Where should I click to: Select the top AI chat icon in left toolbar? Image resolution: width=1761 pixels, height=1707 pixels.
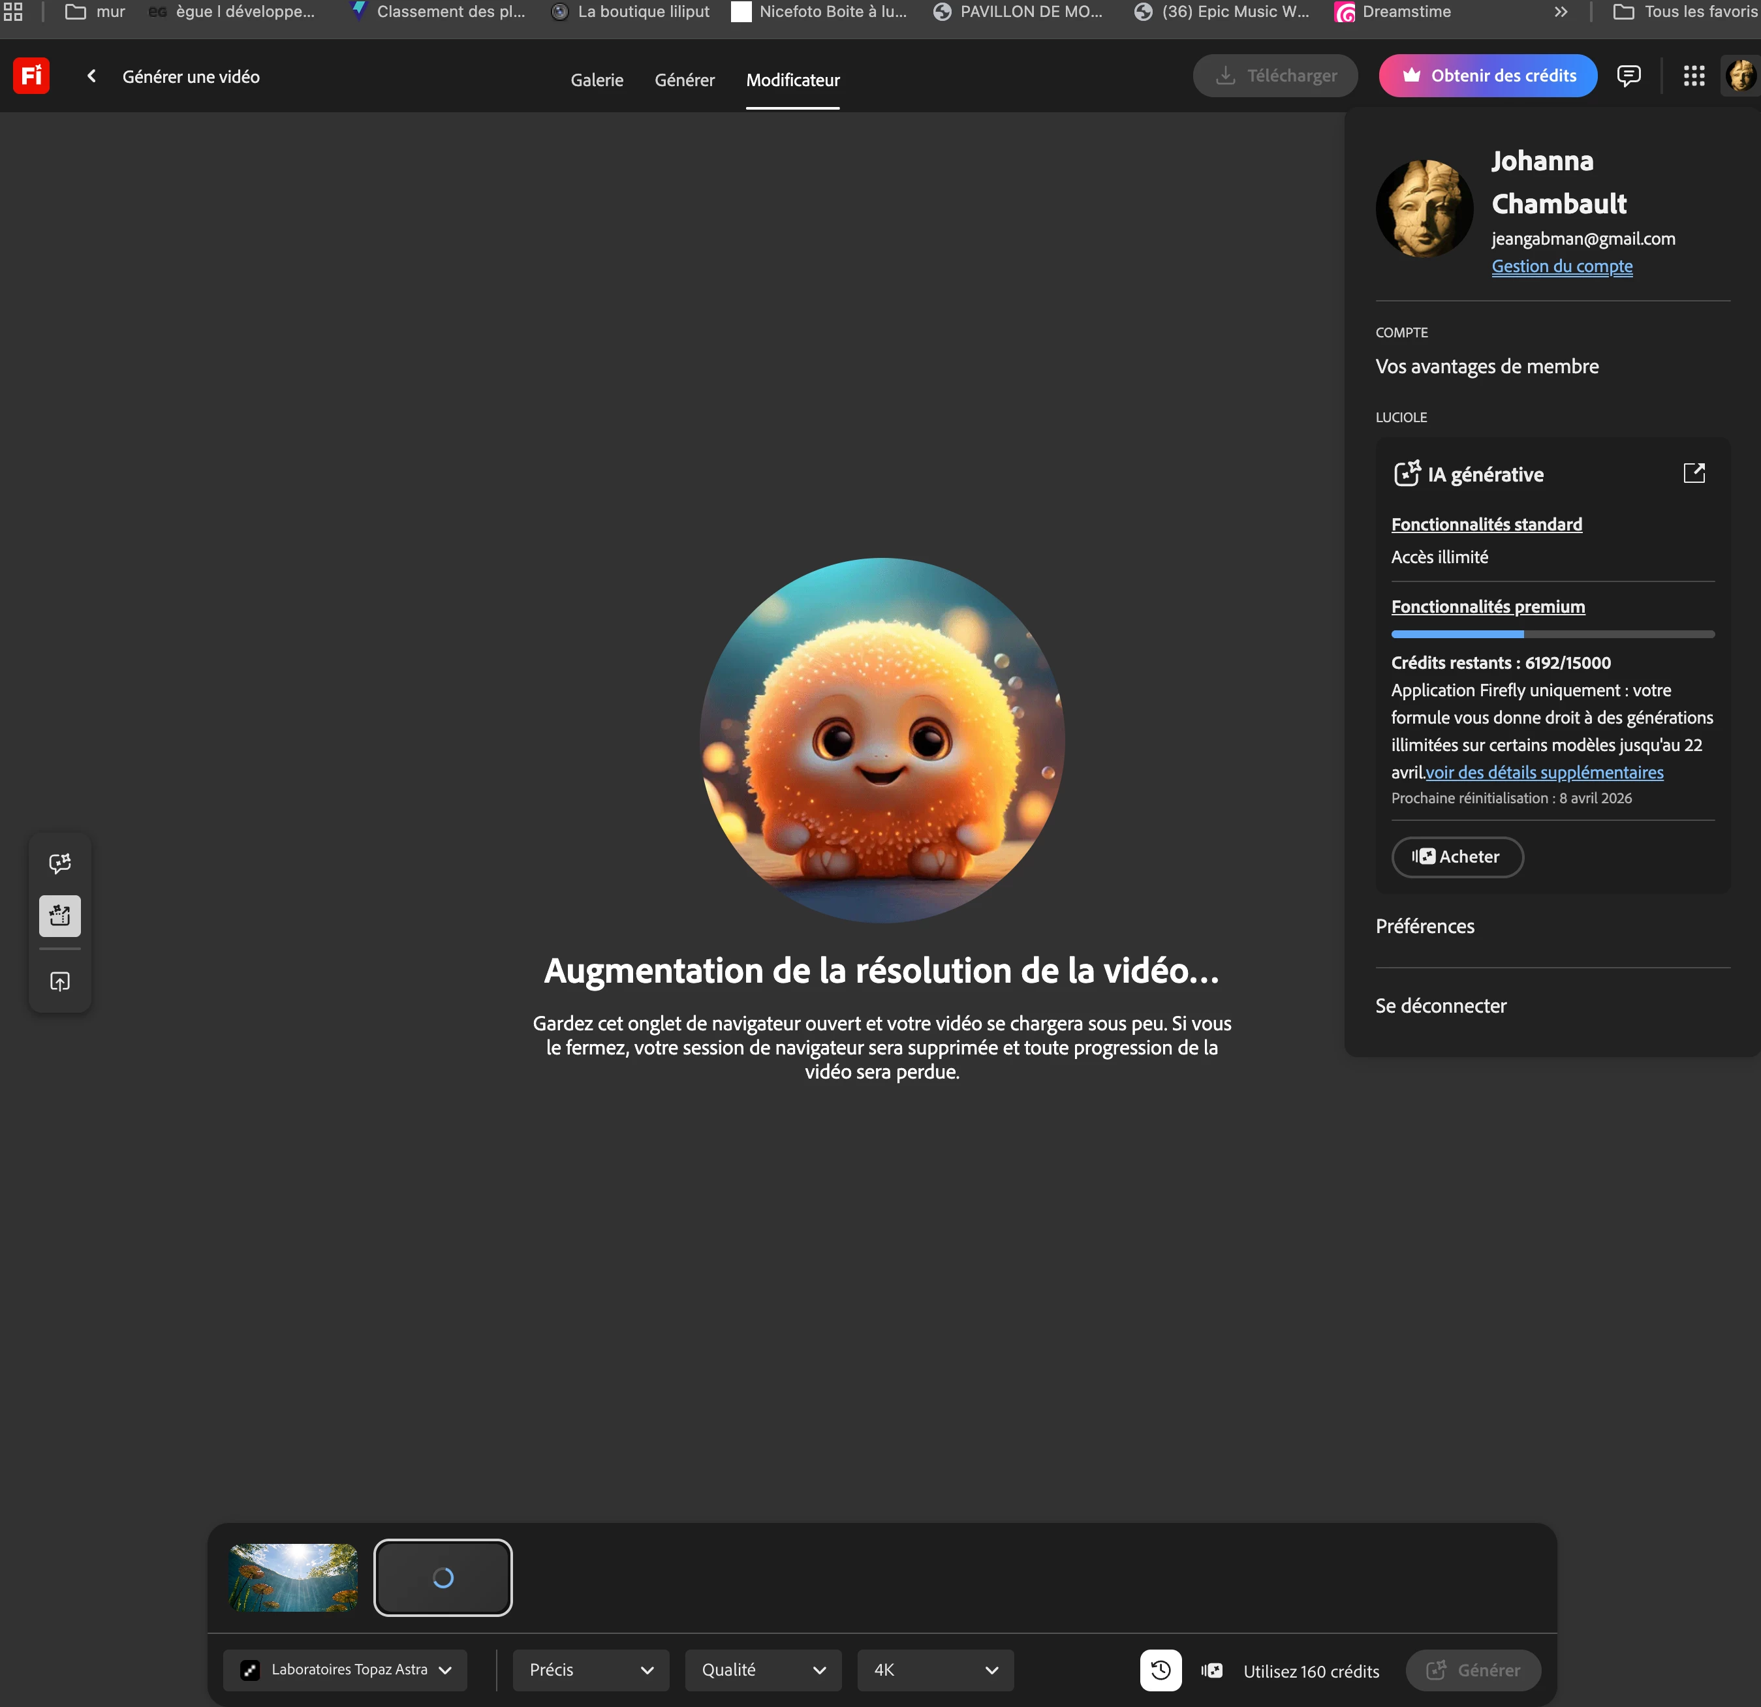(x=60, y=863)
